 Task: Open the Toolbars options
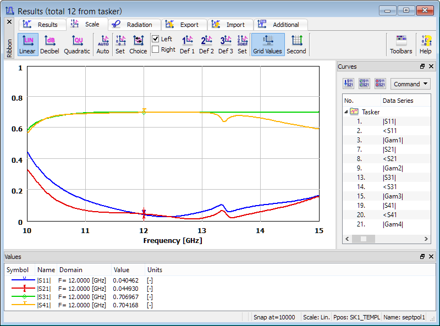pyautogui.click(x=401, y=44)
